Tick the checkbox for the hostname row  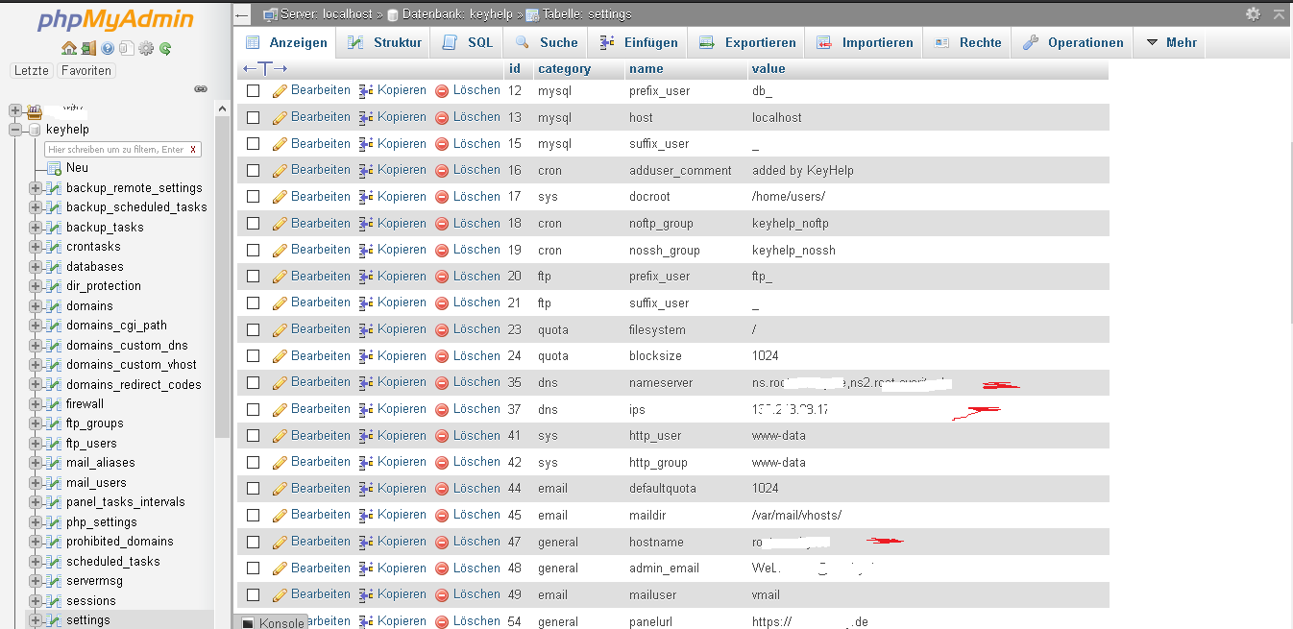(x=254, y=542)
